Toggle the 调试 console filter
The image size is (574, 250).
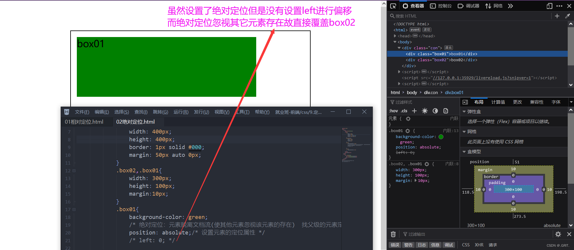click(449, 245)
